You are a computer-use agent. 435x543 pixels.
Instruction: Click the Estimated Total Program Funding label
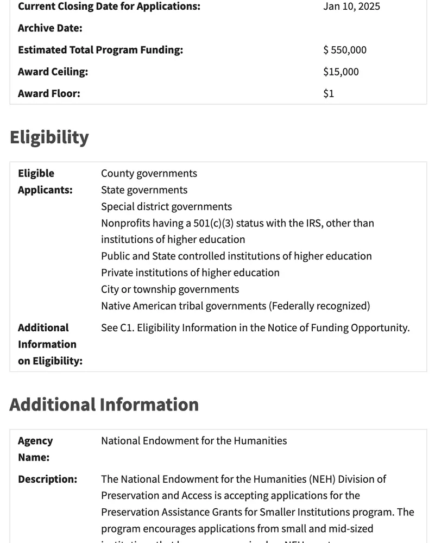tap(100, 50)
